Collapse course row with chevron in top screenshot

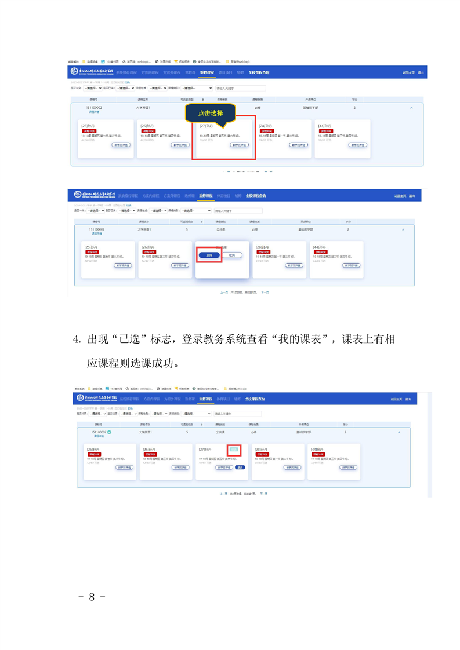[411, 108]
